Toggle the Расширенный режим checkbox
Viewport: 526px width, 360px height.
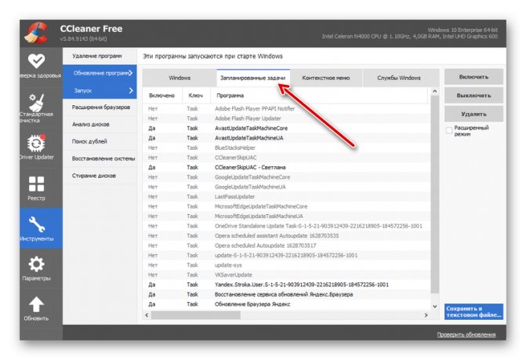pyautogui.click(x=449, y=130)
